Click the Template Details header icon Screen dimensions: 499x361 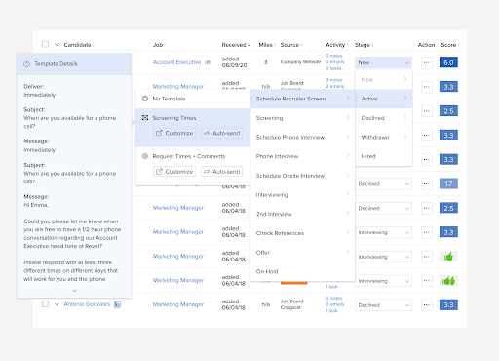tap(26, 64)
